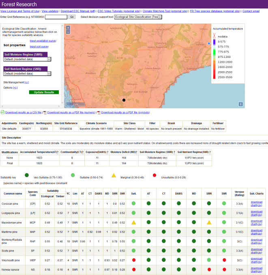Zoom out on the map
Screen dimensions: 268x275
tap(68, 32)
